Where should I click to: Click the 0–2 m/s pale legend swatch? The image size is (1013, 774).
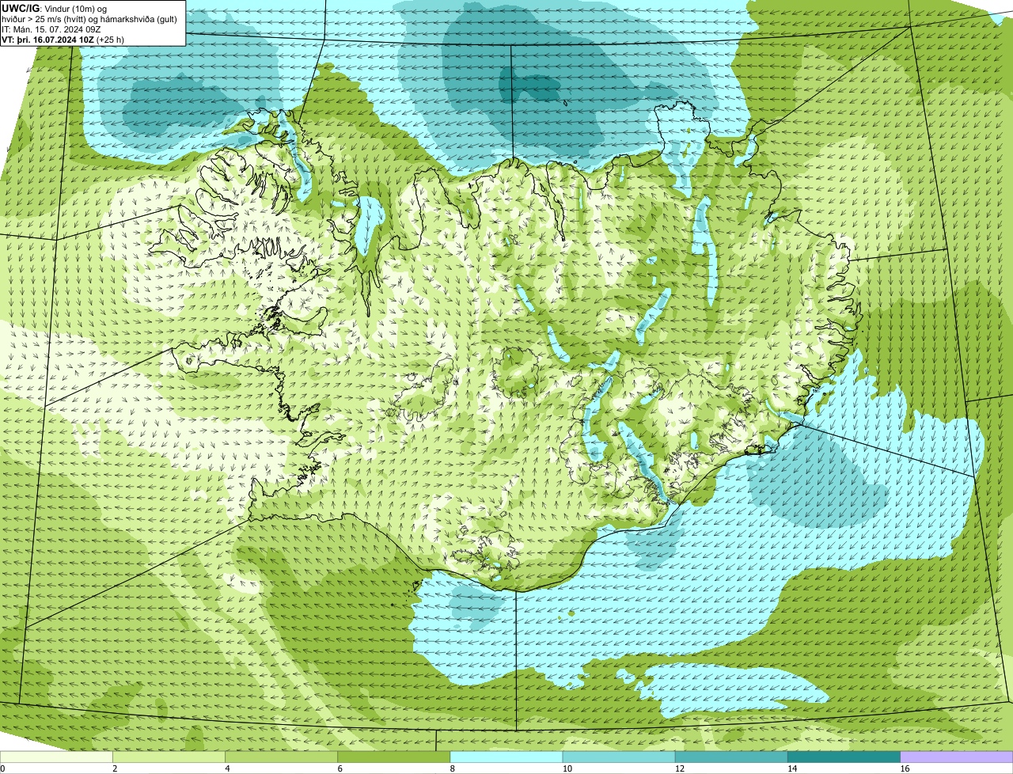[x=57, y=757]
